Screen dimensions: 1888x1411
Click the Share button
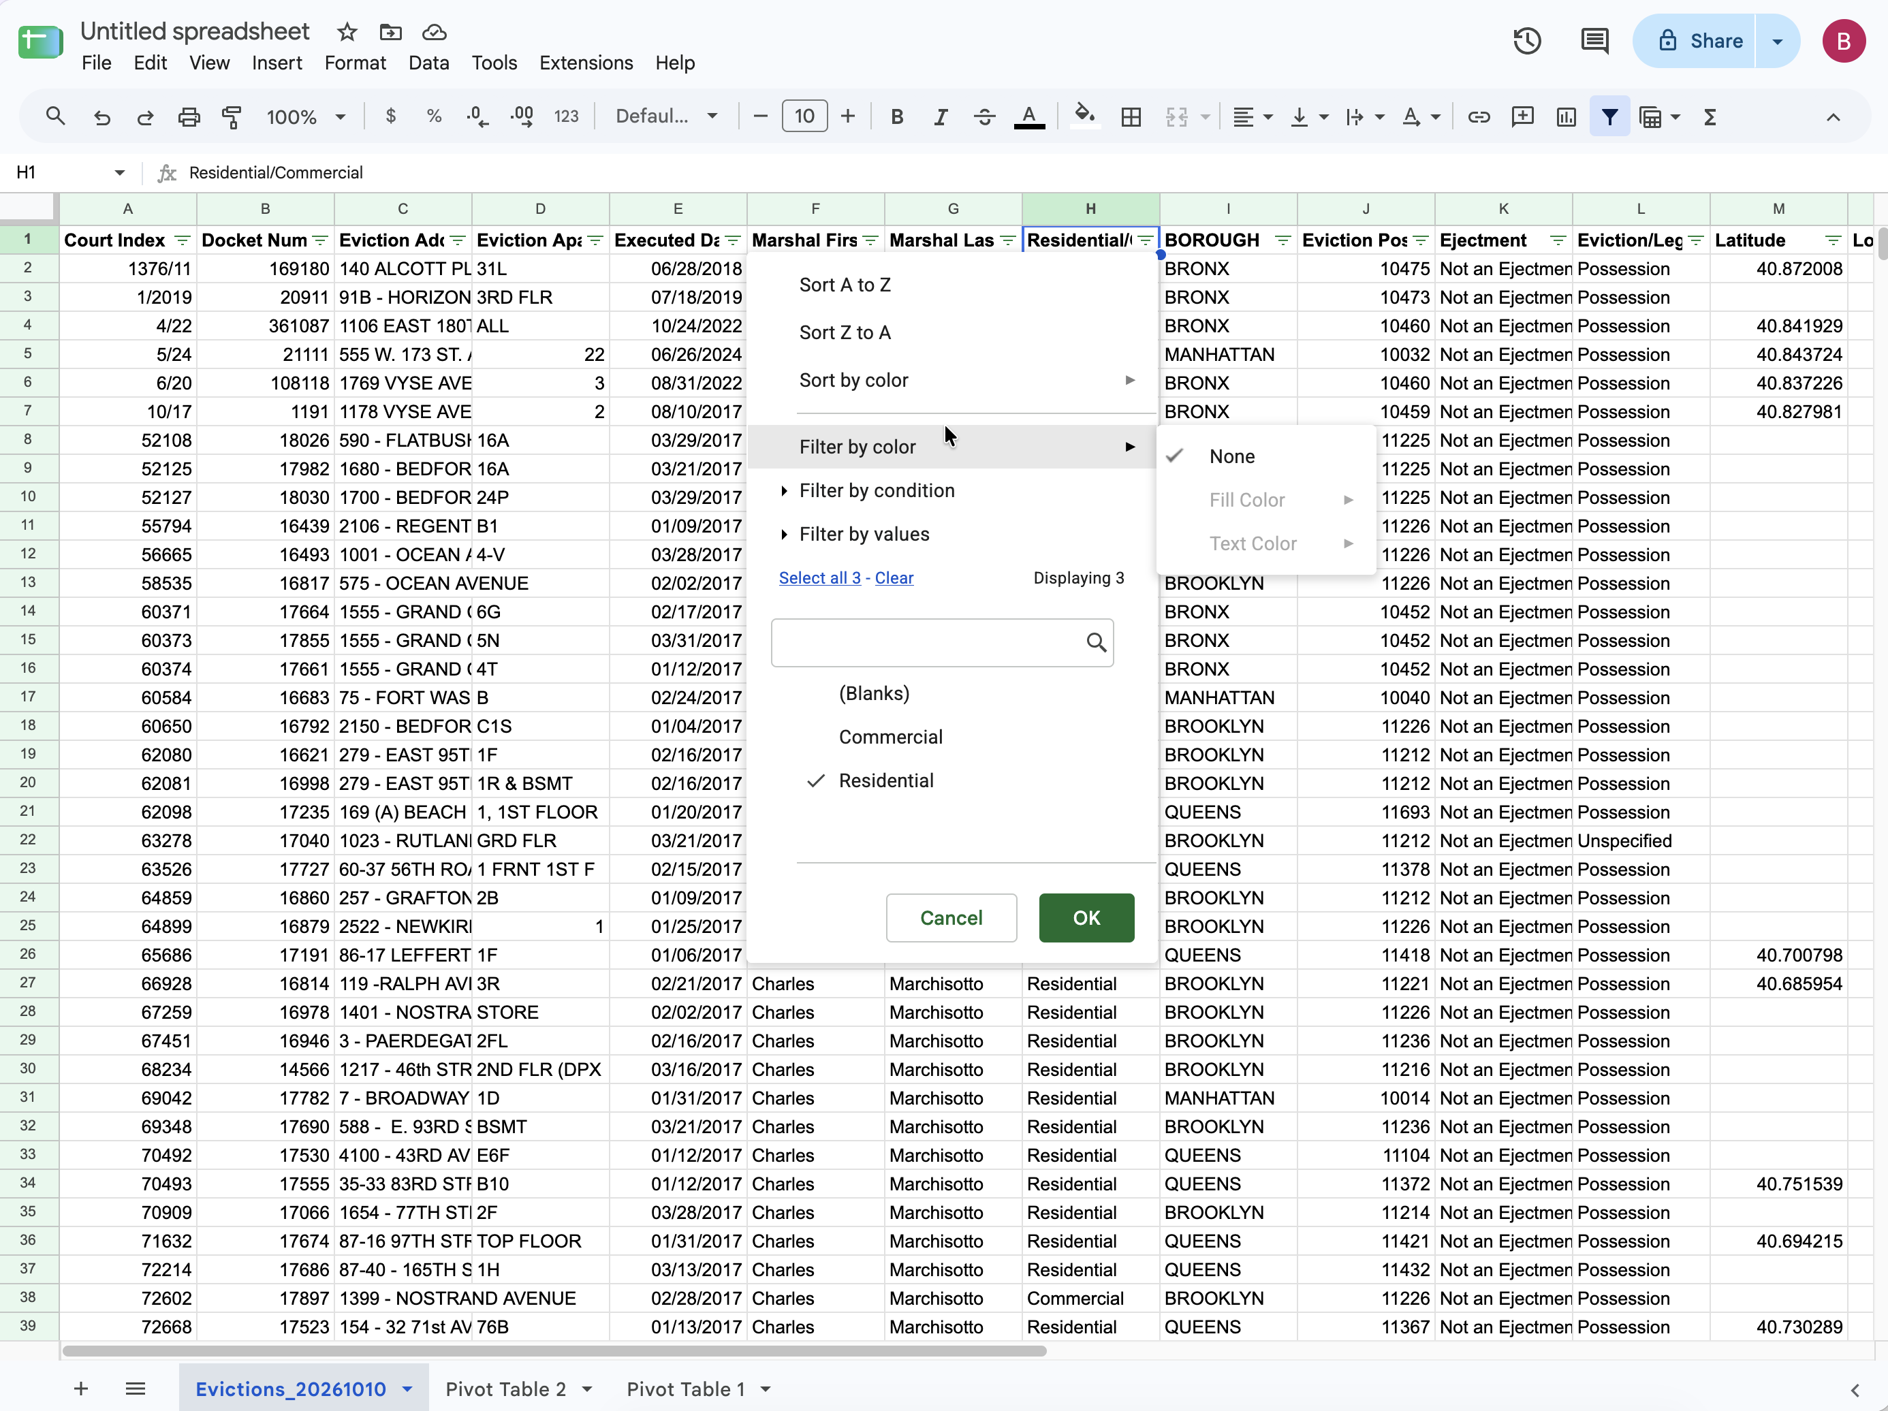(1696, 41)
